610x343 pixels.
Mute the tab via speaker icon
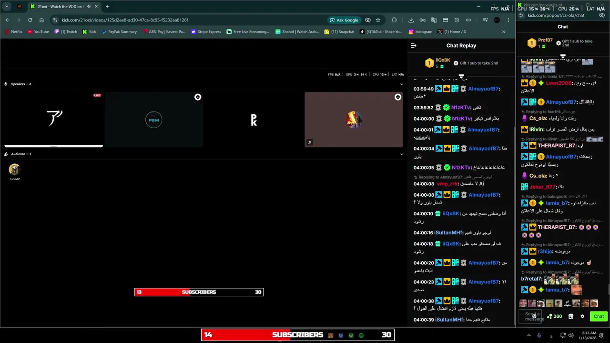[x=88, y=7]
